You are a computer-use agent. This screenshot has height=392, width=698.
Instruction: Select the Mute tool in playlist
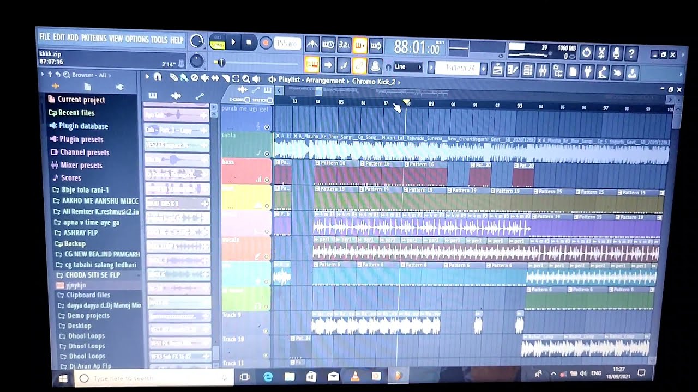[x=204, y=78]
